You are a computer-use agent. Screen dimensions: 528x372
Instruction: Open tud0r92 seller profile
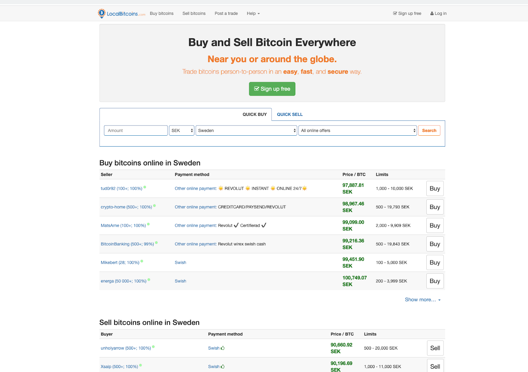pos(121,188)
